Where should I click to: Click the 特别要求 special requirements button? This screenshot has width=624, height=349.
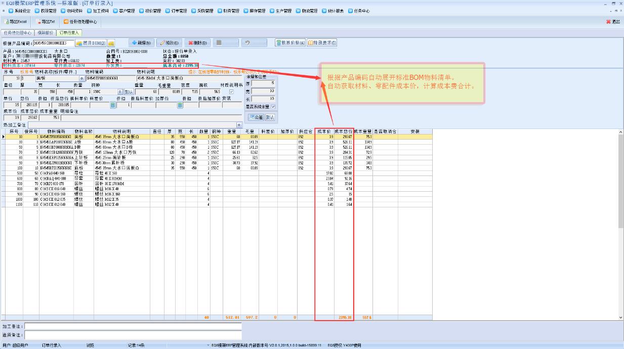click(x=322, y=43)
